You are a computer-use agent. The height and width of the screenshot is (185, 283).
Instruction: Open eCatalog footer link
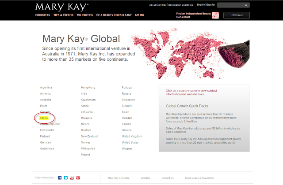click(x=145, y=178)
